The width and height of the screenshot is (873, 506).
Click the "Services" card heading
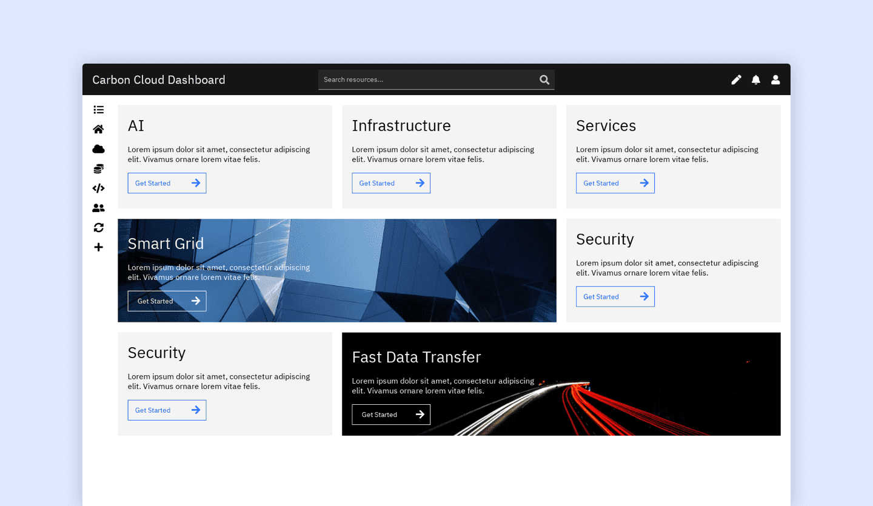coord(606,125)
